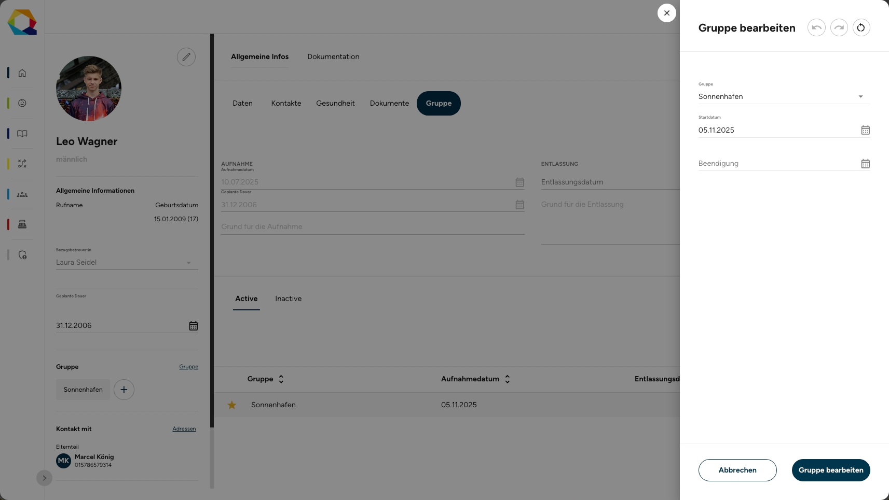
Task: Click the undo icon in Gruppe bearbeiten
Action: point(816,27)
